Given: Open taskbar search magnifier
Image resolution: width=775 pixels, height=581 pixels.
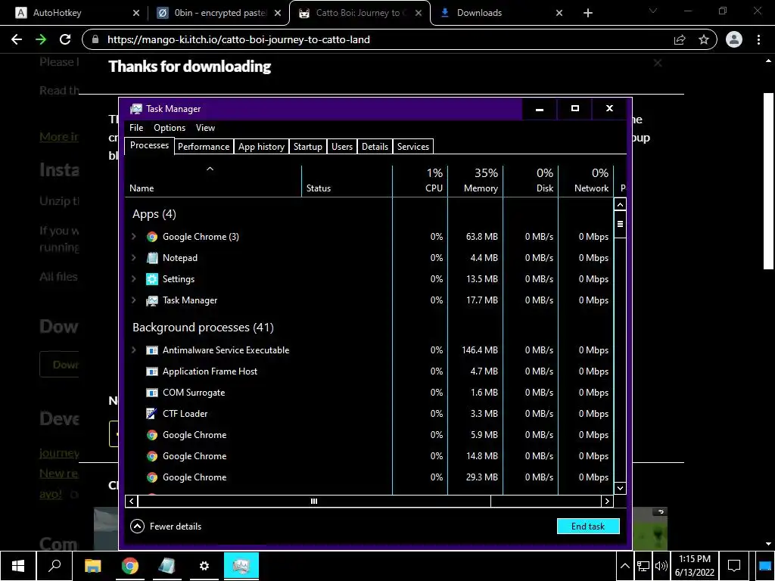Looking at the screenshot, I should 54,566.
